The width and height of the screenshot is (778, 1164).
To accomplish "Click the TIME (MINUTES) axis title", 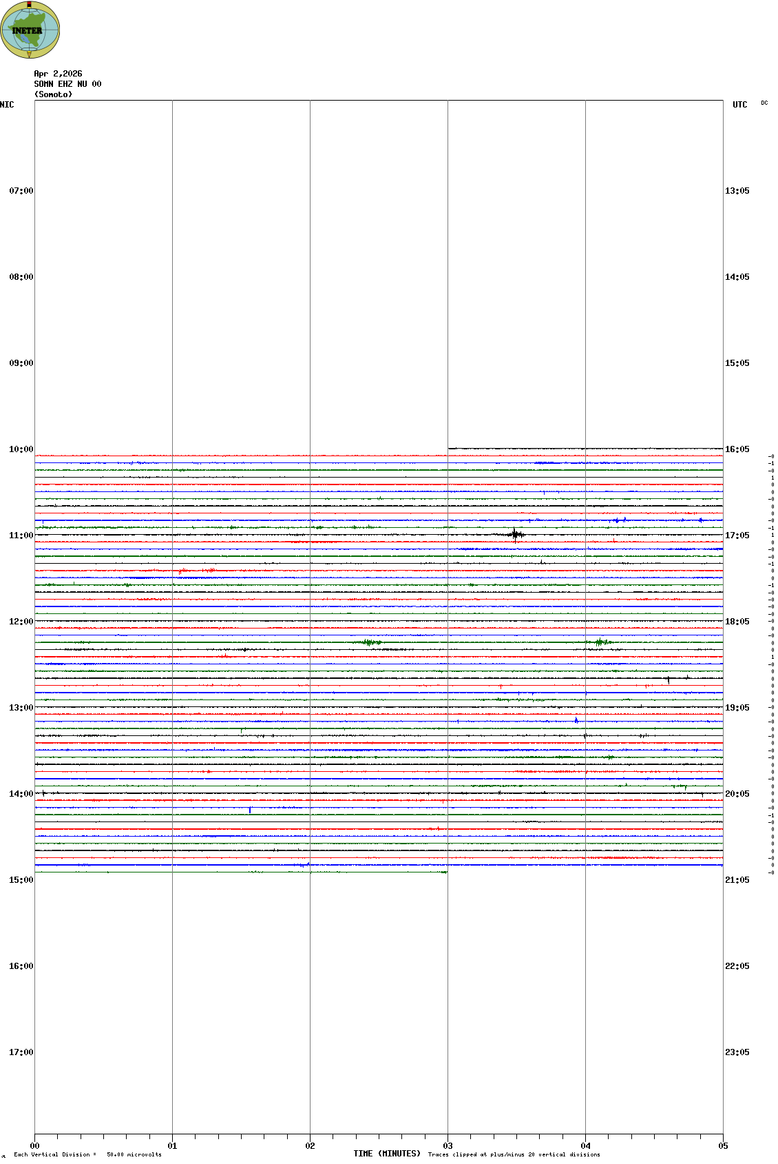I will click(x=387, y=1154).
